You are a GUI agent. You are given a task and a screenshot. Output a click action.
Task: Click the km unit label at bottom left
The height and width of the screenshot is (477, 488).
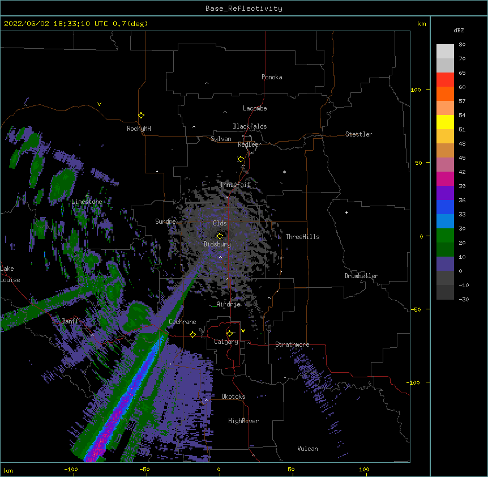8,470
